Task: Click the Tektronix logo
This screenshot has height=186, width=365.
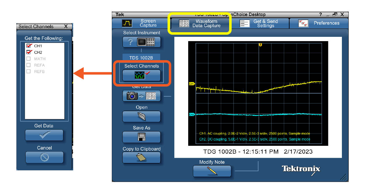Action: [301, 170]
